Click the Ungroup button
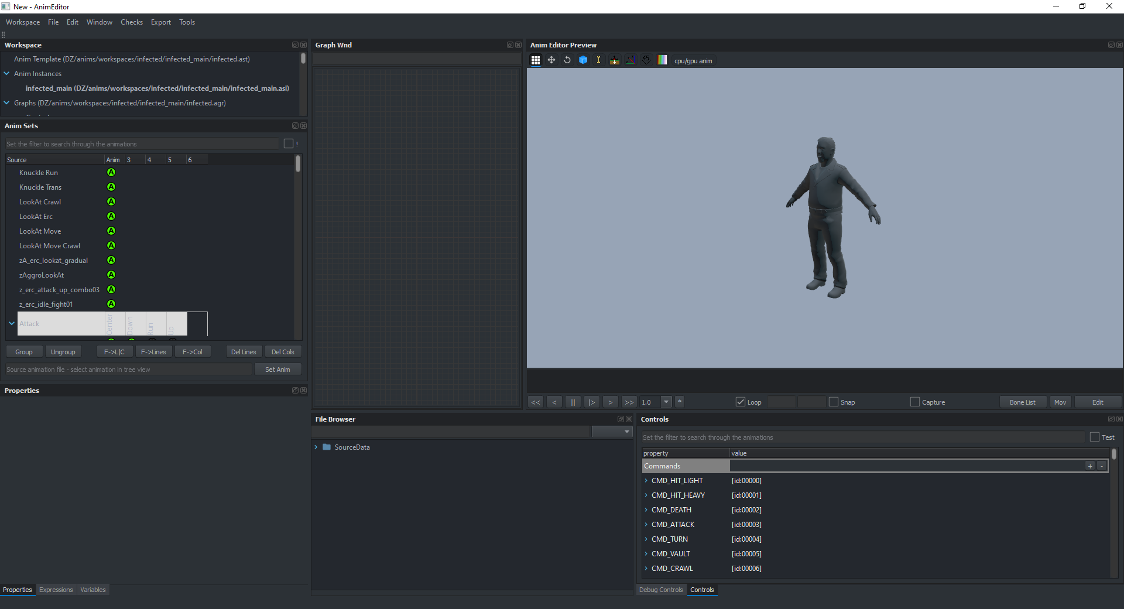 [x=63, y=352]
